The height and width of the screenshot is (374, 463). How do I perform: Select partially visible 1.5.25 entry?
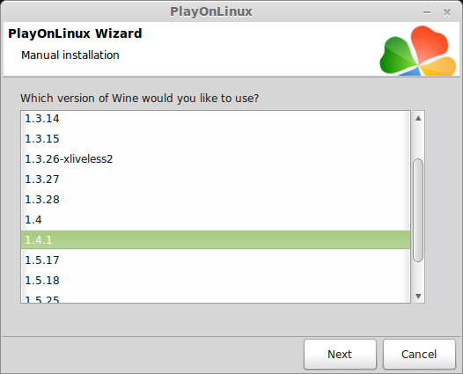pyautogui.click(x=216, y=297)
